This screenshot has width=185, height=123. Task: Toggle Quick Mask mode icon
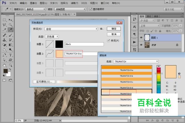coord(4,80)
